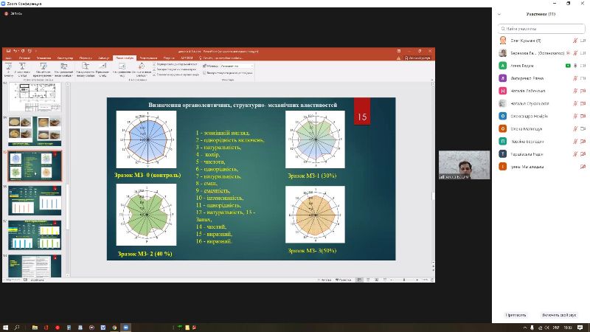The height and width of the screenshot is (332, 590).
Task: Collapse the Zoom participants panel chevron
Action: coord(499,14)
